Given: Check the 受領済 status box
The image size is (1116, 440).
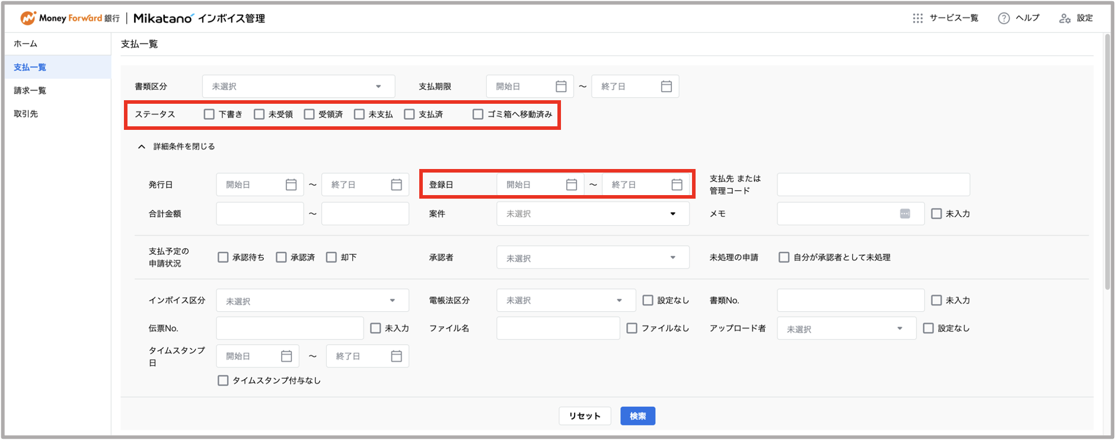Looking at the screenshot, I should 310,114.
